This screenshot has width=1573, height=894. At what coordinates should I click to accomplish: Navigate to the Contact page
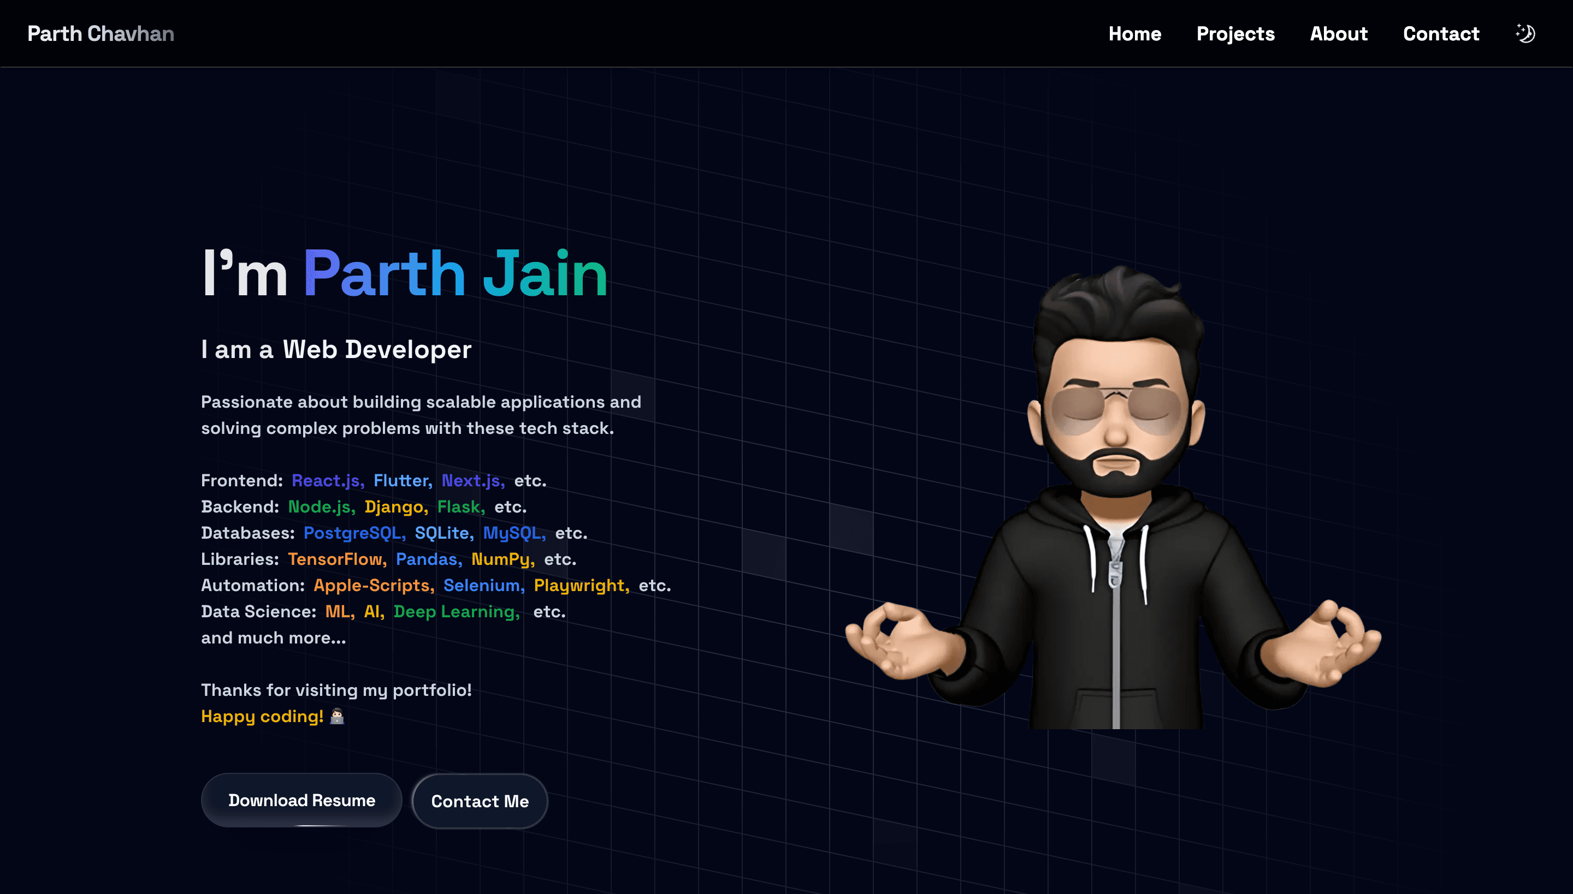[1440, 34]
